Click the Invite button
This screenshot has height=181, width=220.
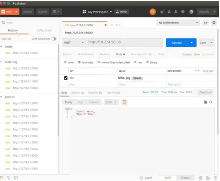click(122, 12)
